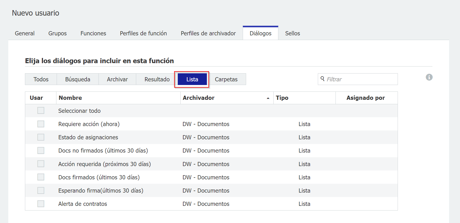460x223 pixels.
Task: Click 'Lista' type in Estado de asignaciones row
Action: (x=304, y=137)
